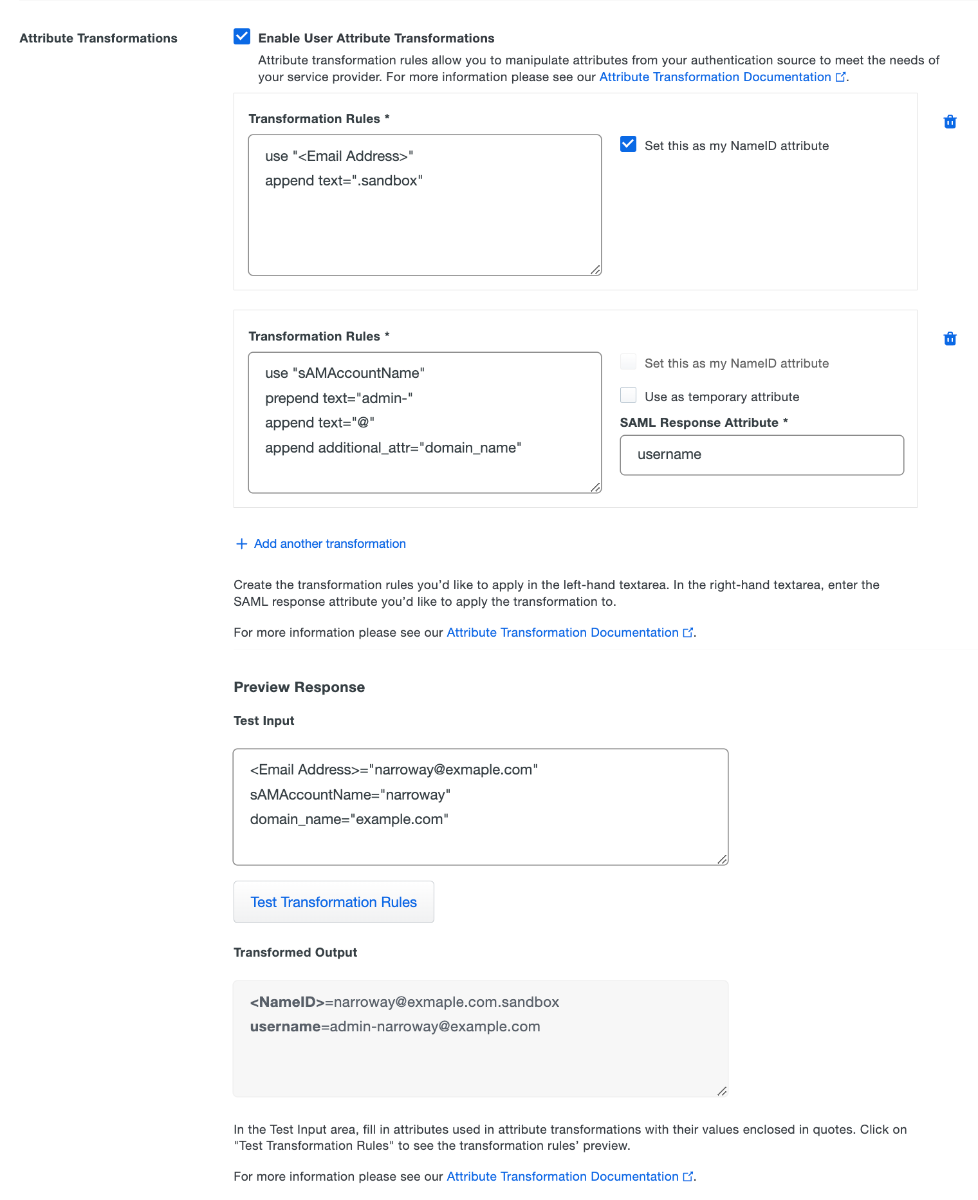Uncheck Set this as my NameID attribute on first rule
Image resolution: width=978 pixels, height=1200 pixels.
[x=627, y=144]
